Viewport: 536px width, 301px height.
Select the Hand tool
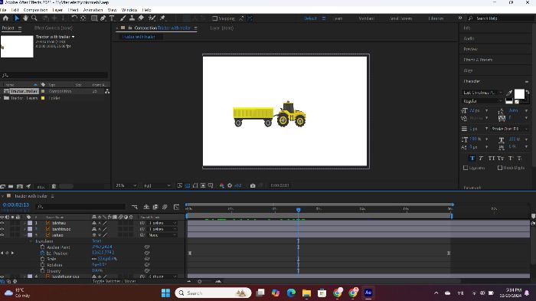point(25,18)
